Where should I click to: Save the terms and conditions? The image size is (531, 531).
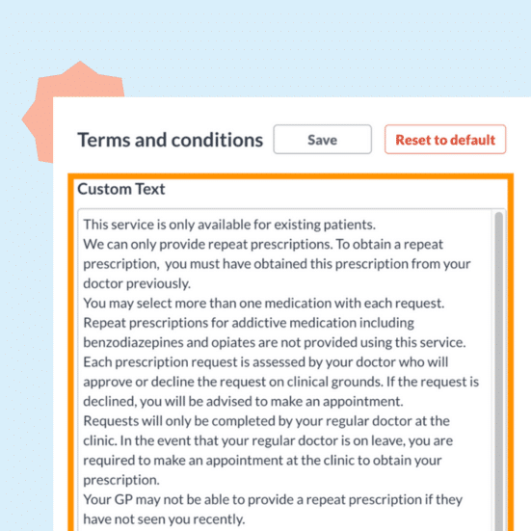tap(323, 140)
